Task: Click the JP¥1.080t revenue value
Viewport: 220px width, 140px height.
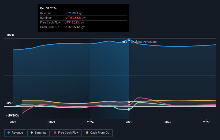Action: 72,13
